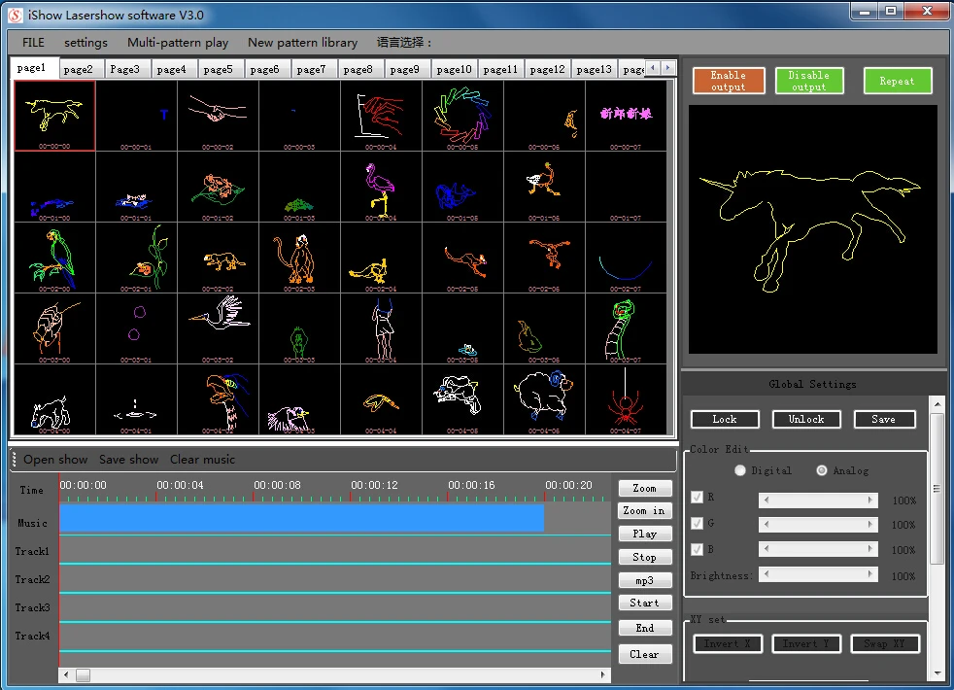This screenshot has width=954, height=690.
Task: Toggle the R color channel checkbox
Action: pos(697,498)
